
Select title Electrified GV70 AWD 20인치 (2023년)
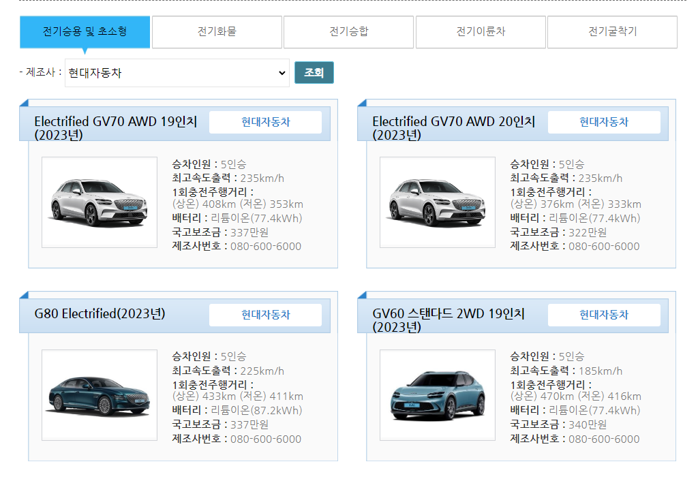(454, 128)
